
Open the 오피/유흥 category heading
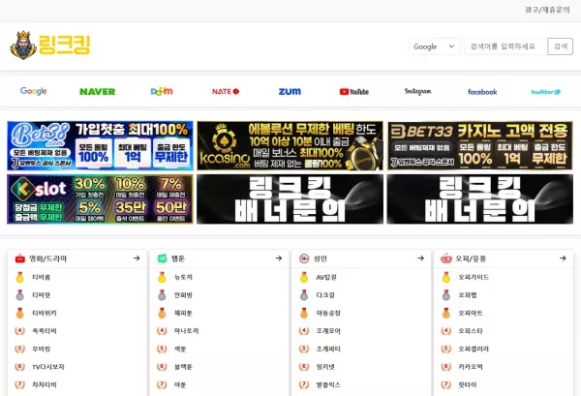pos(471,259)
